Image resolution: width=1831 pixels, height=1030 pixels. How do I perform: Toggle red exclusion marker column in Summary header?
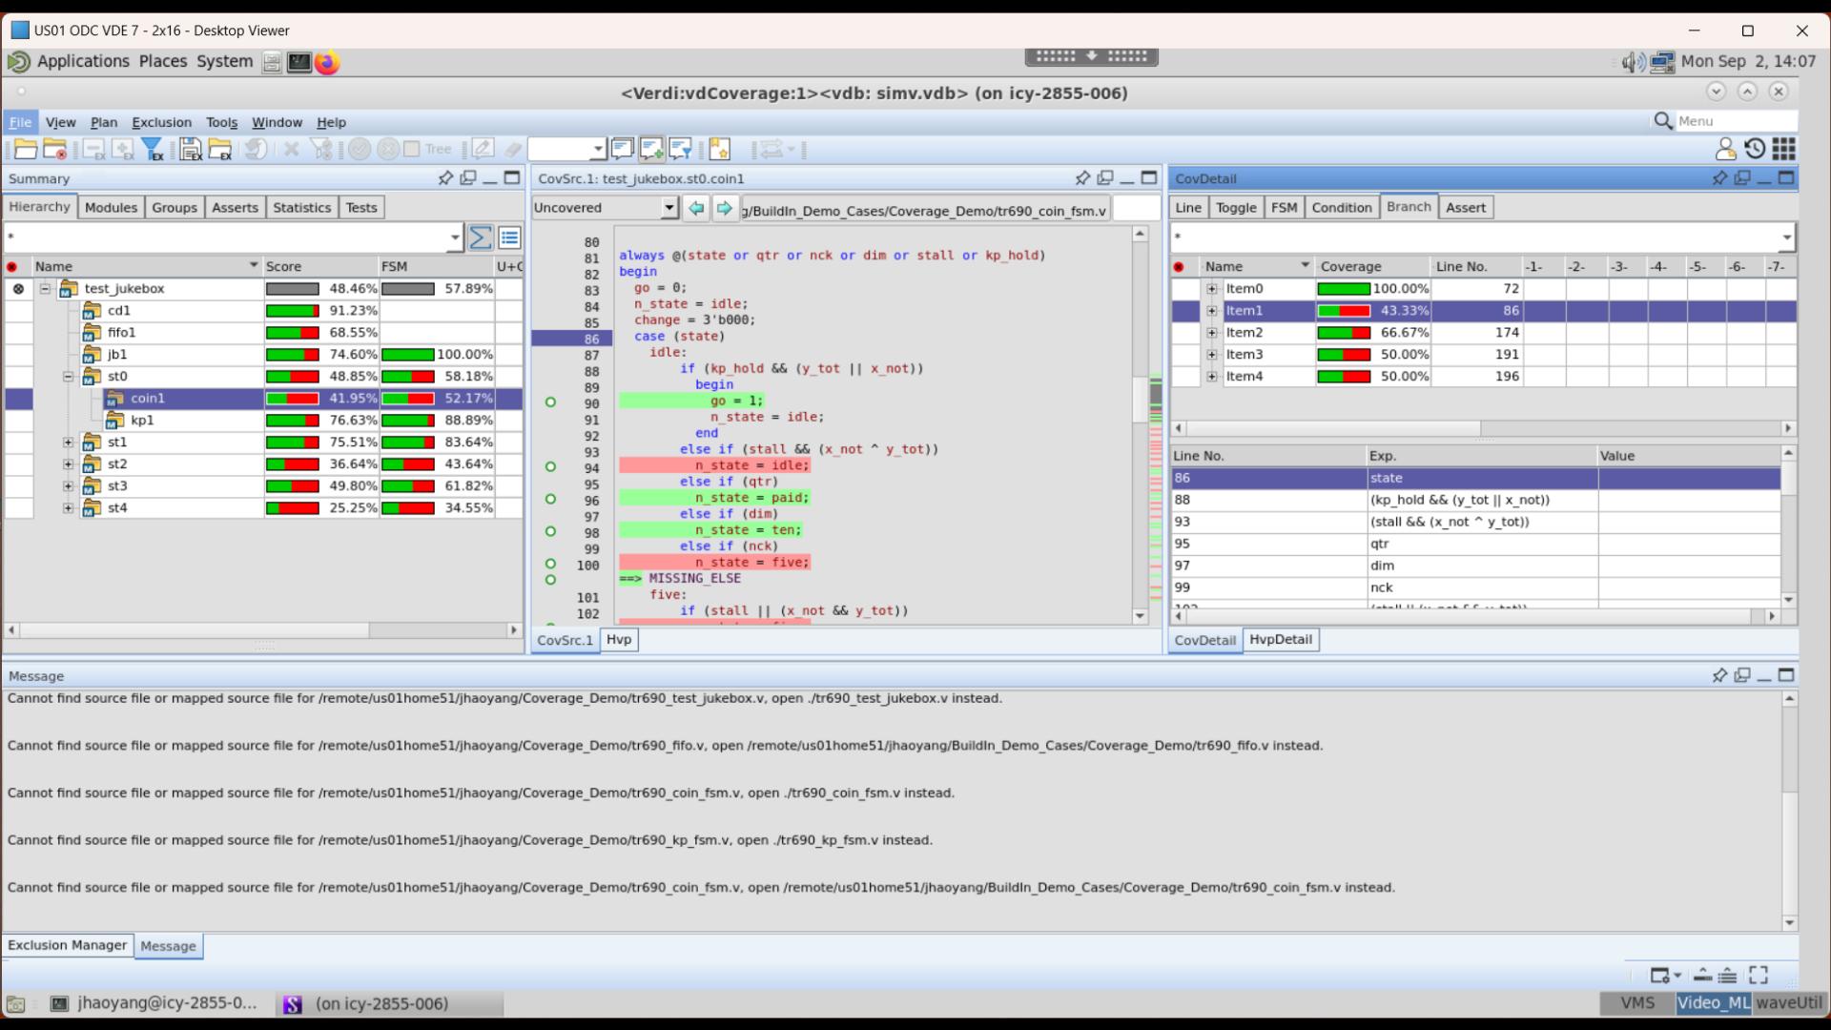12,267
